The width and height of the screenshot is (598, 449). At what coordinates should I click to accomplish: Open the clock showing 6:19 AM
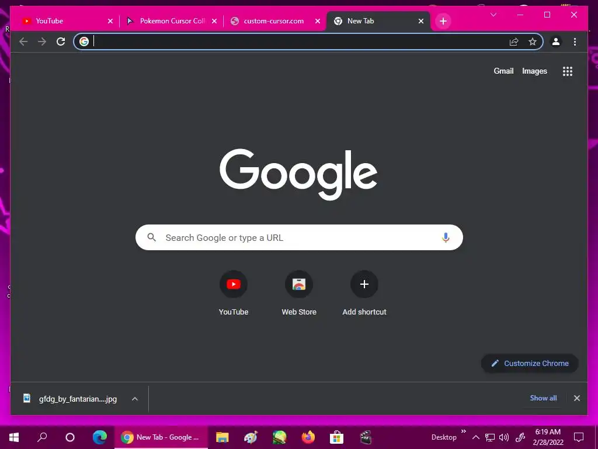coord(548,437)
